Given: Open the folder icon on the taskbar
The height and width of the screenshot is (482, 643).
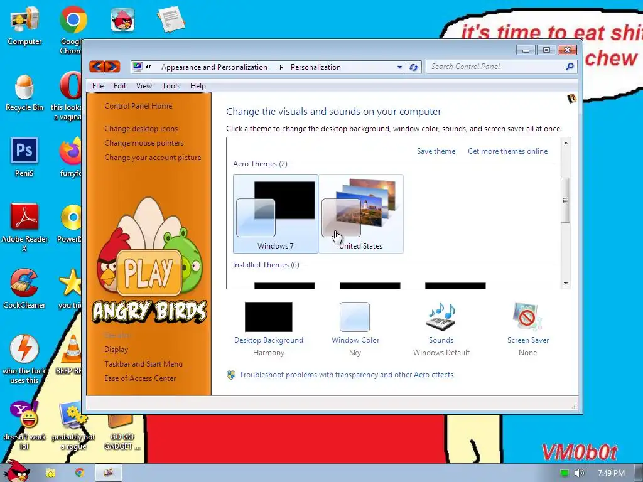Looking at the screenshot, I should 51,473.
